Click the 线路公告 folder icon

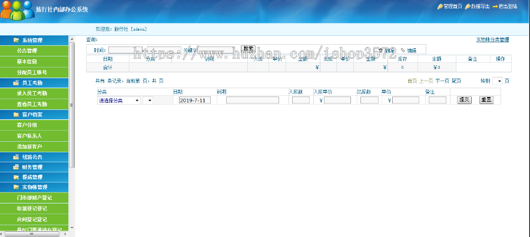click(x=16, y=157)
